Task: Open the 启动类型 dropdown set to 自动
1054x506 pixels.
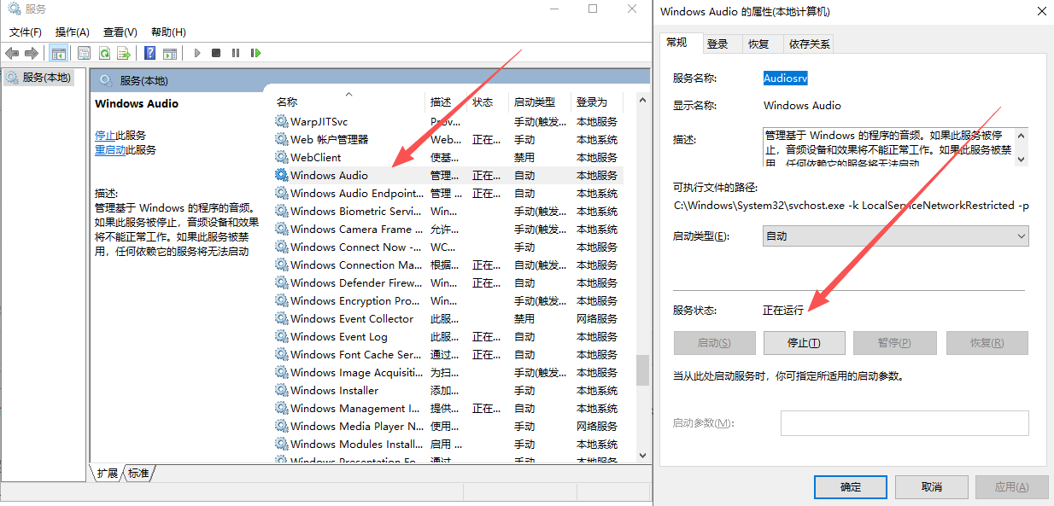Action: (x=895, y=236)
